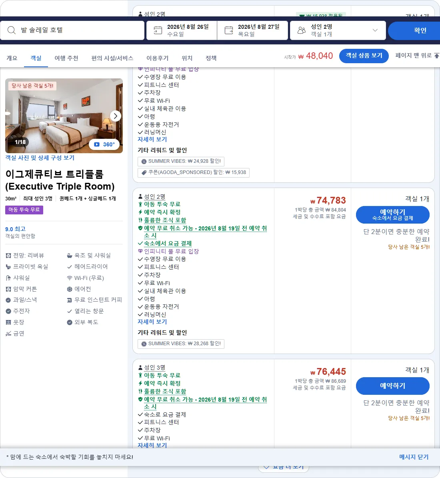Select the 2026년 8월 27일 check-out date

coord(252,30)
